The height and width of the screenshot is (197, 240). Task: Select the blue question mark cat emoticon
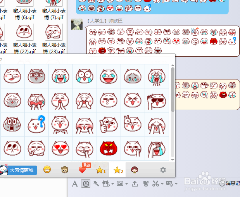[x=36, y=124]
